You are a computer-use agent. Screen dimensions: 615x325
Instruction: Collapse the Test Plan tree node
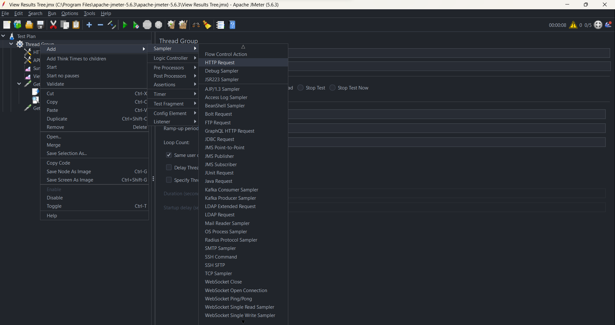(3, 36)
